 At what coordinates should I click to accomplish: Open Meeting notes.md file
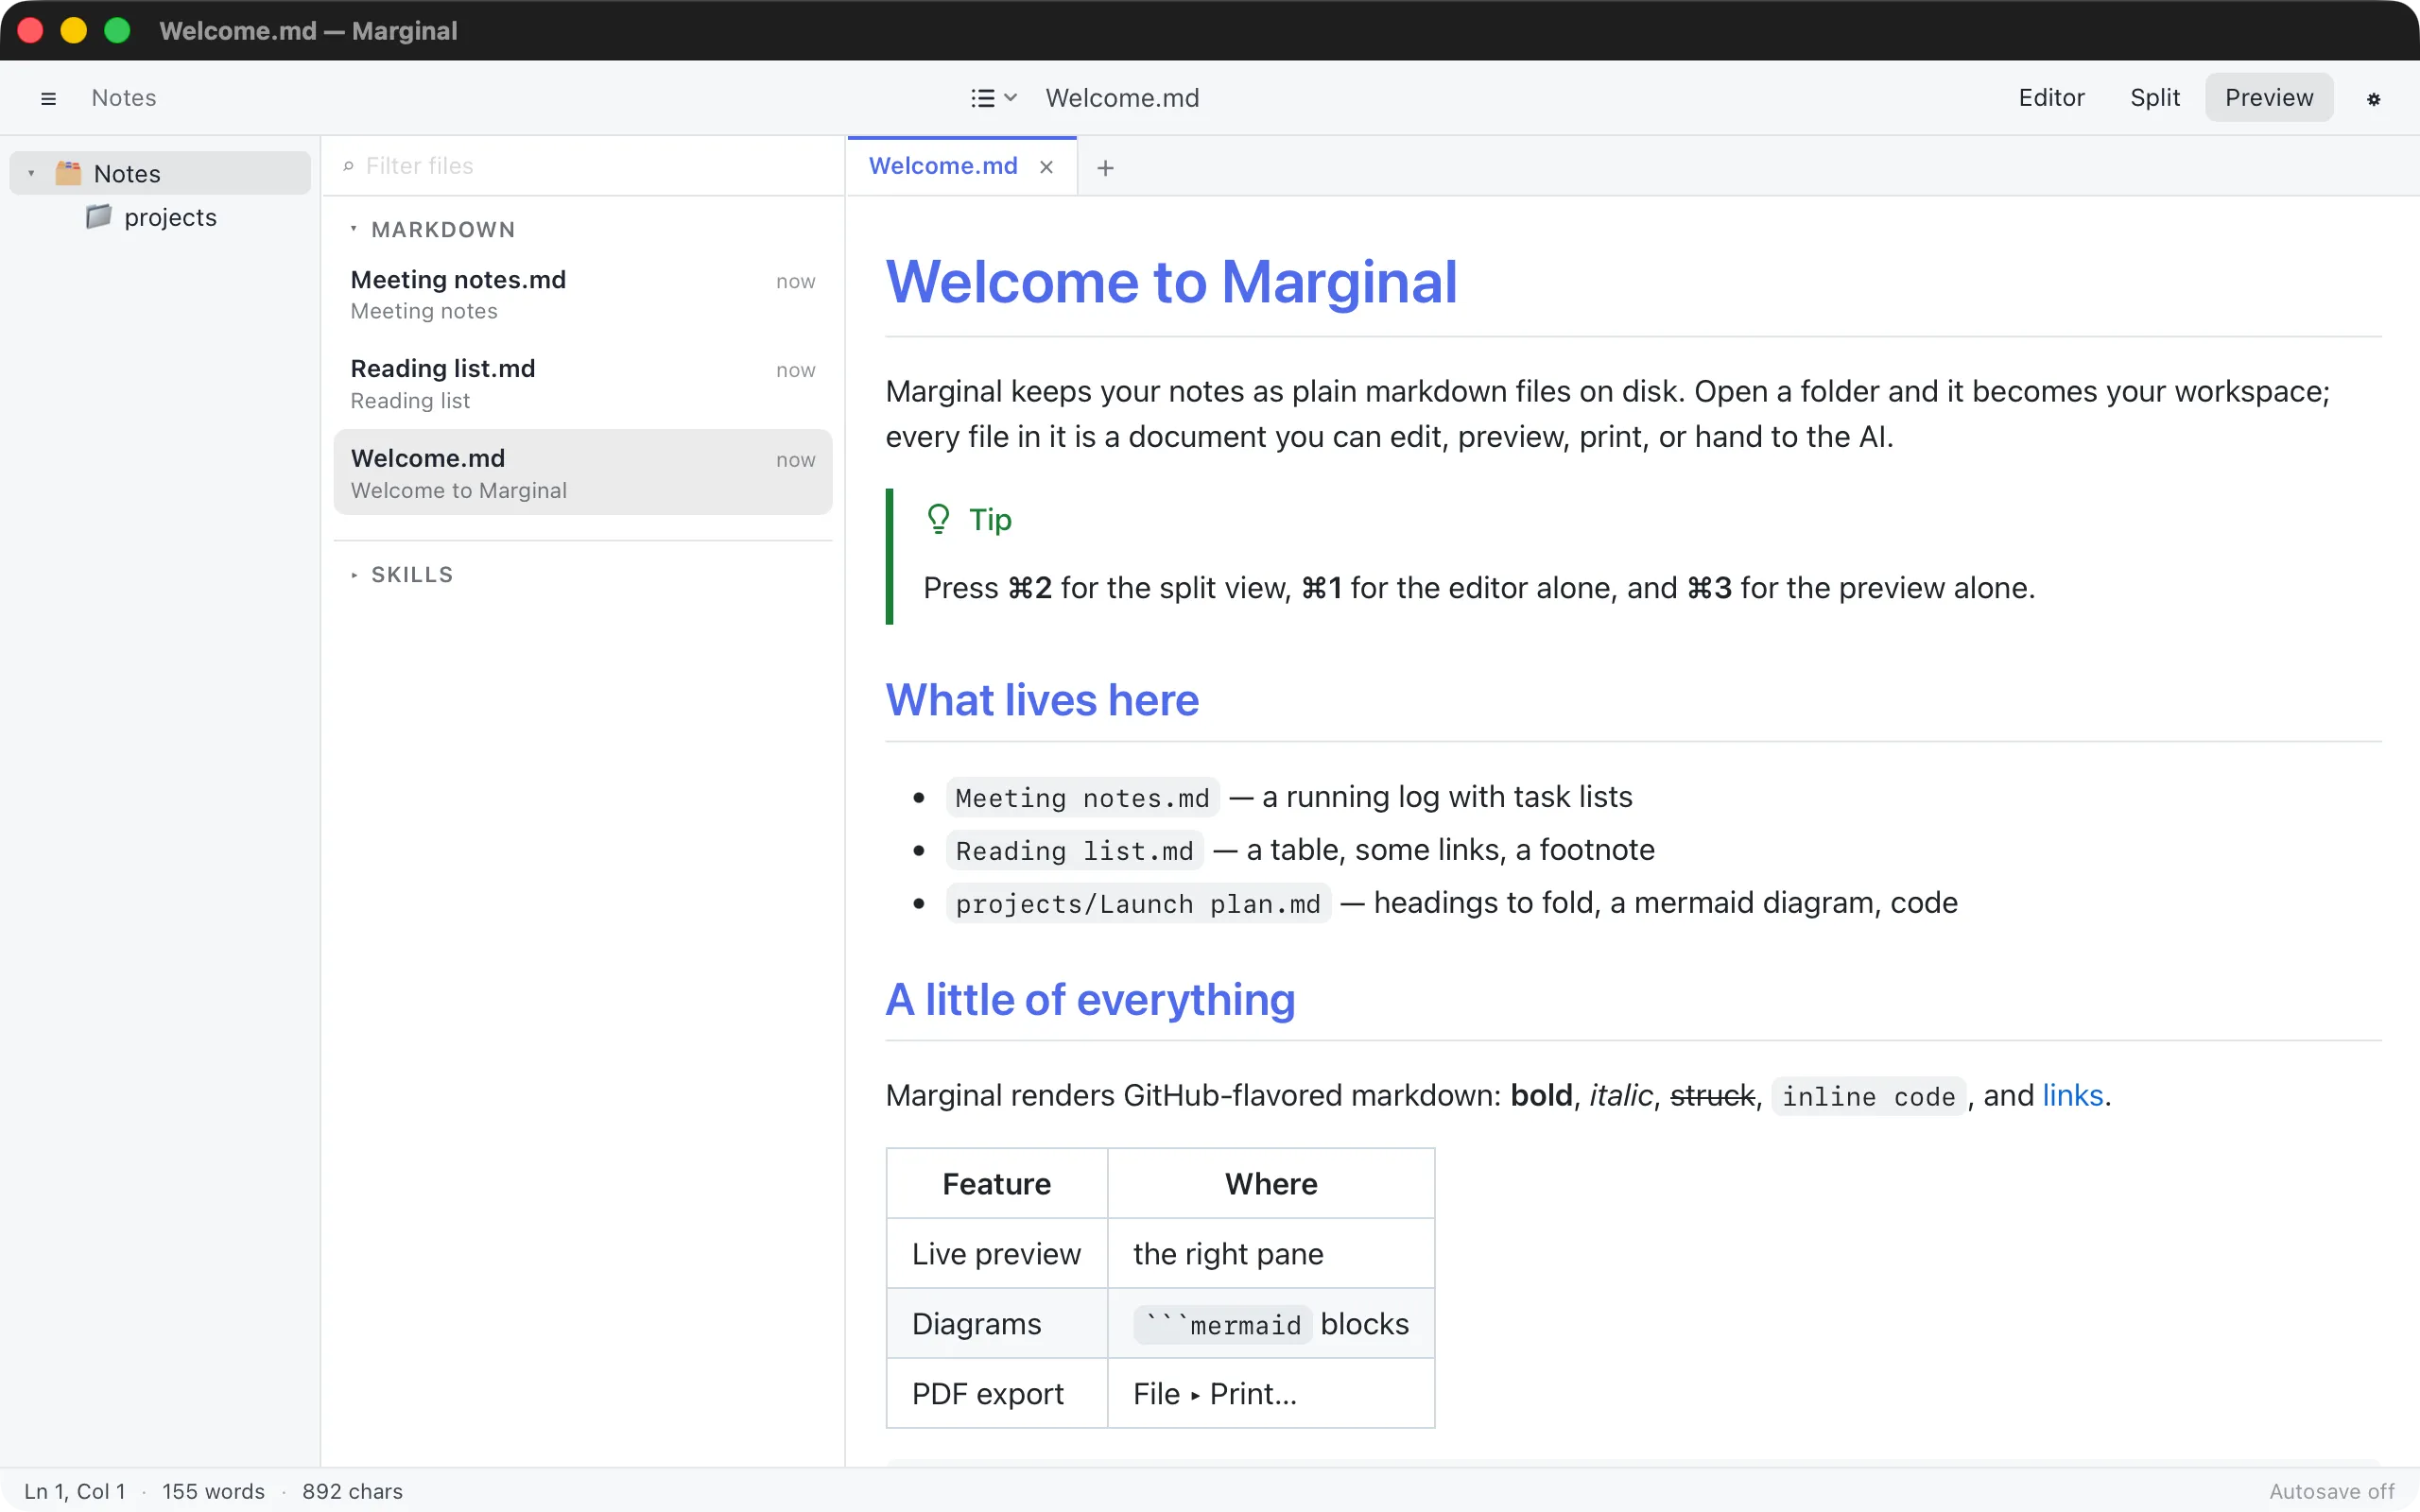point(583,294)
